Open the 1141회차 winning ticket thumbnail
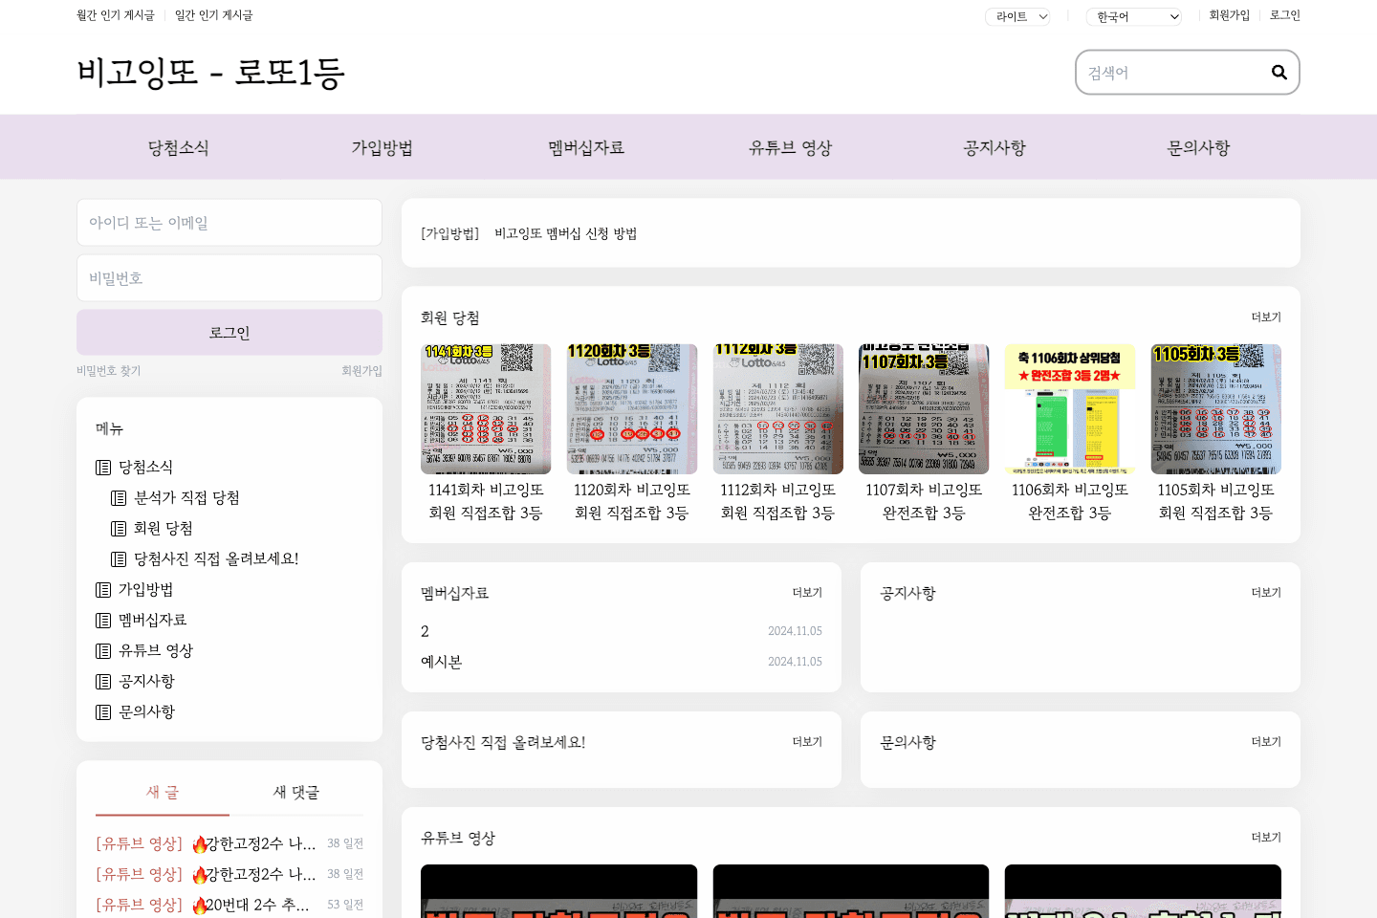1377x918 pixels. (486, 408)
